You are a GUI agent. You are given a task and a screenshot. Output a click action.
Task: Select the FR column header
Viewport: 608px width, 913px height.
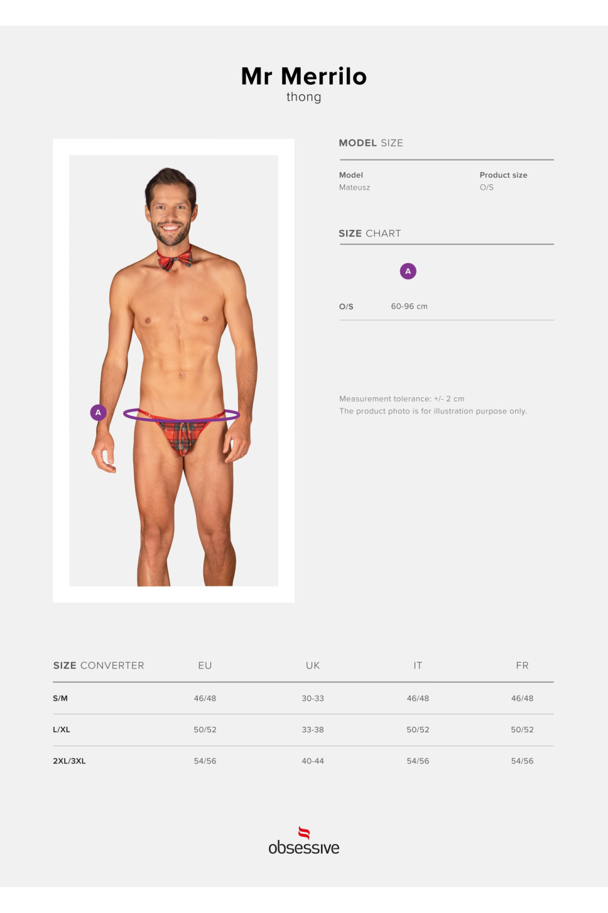coord(522,666)
